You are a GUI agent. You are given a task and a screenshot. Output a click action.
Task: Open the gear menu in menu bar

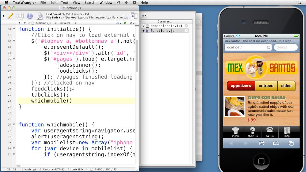click(x=135, y=3)
